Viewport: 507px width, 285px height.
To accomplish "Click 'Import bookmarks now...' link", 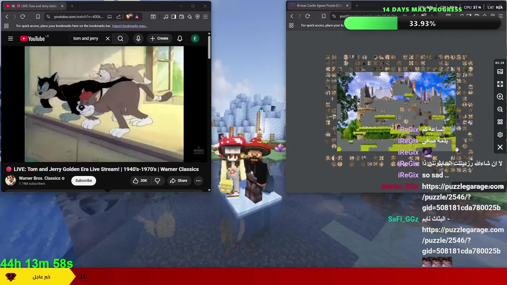I will click(130, 26).
